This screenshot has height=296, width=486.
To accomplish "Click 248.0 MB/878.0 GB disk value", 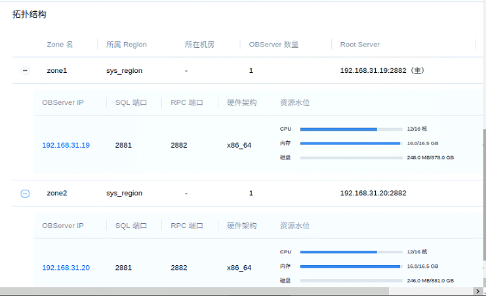I will tap(430, 158).
